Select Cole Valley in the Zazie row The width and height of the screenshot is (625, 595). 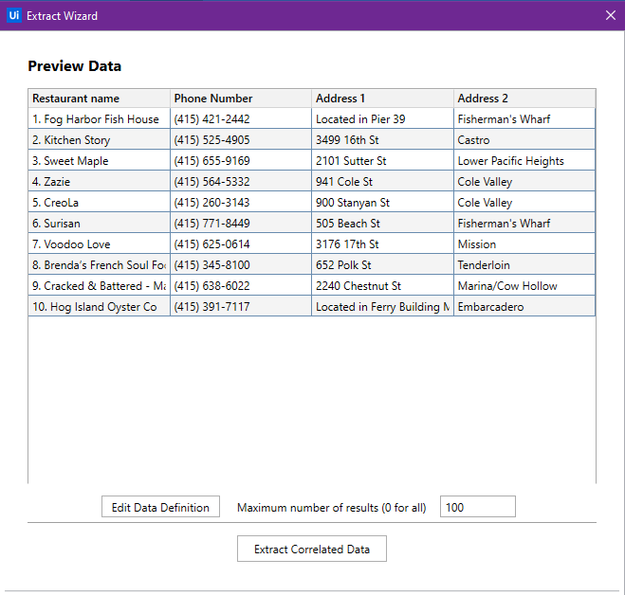(x=524, y=182)
